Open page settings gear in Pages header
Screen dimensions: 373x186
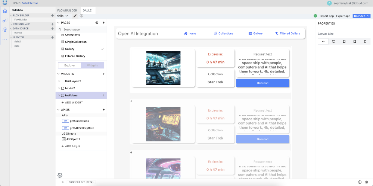click(x=97, y=23)
